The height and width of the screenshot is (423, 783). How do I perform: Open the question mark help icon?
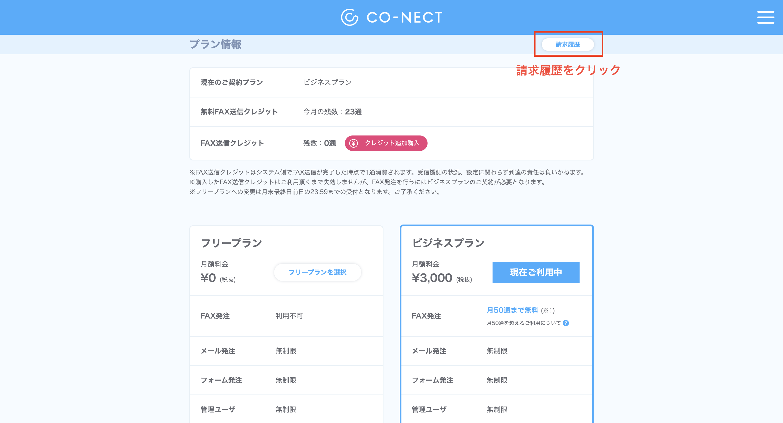pyautogui.click(x=565, y=323)
